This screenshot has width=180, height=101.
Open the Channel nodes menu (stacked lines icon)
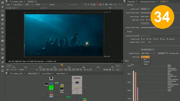click(2, 15)
